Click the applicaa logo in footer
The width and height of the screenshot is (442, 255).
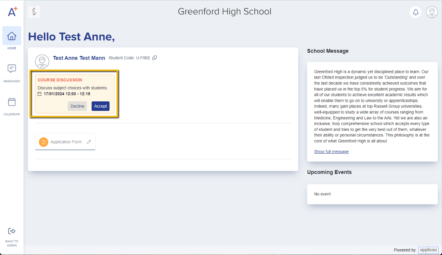click(428, 250)
